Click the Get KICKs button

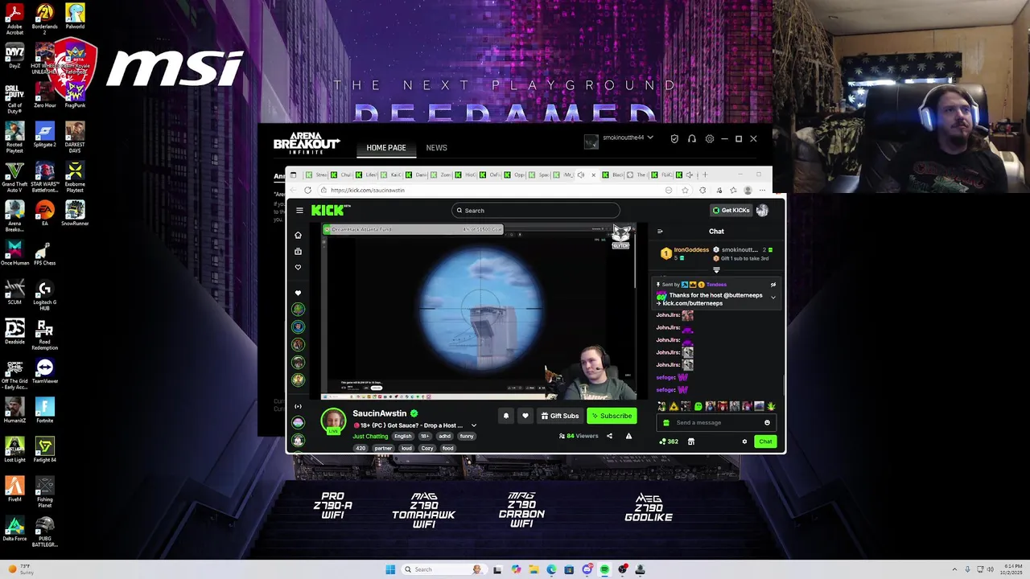(x=731, y=211)
